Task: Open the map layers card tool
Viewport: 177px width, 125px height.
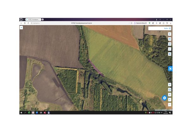Action: [169, 39]
